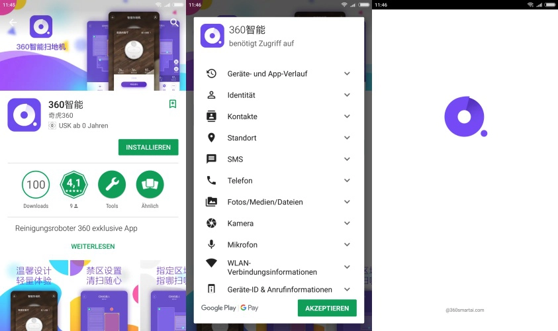Tap the developer name 奇虎360
Viewport: 558px width, 331px height.
pyautogui.click(x=61, y=115)
